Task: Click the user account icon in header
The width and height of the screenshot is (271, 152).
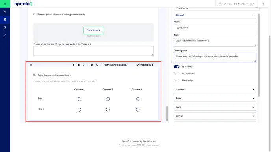Action: [x=220, y=4]
